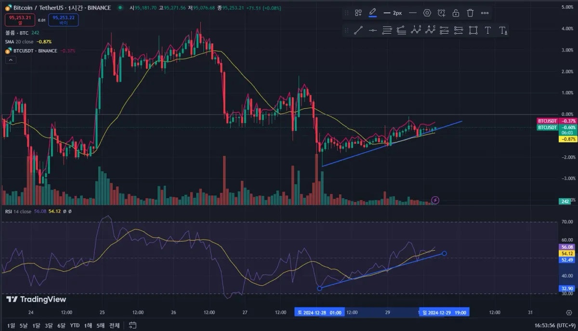Click Bitcoin / TetherUS symbol title
The width and height of the screenshot is (578, 331).
pos(39,8)
